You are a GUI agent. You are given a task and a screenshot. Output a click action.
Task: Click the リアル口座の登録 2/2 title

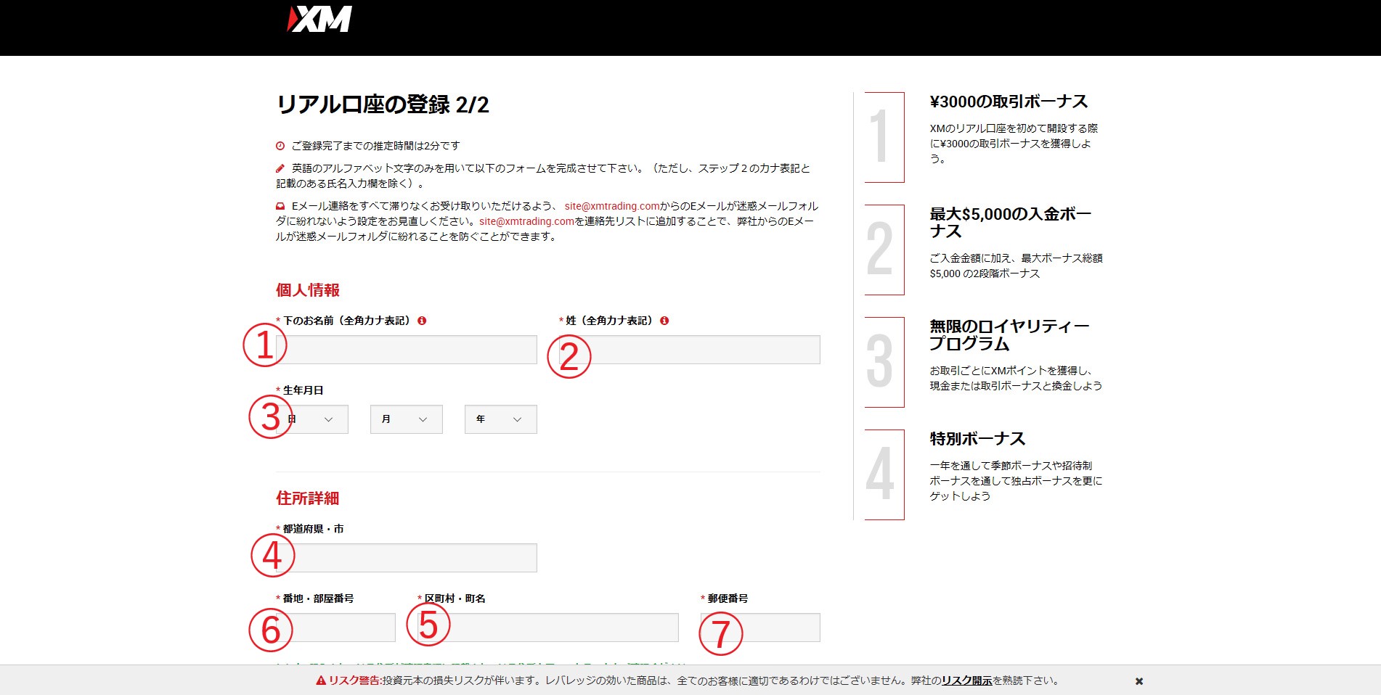pos(383,104)
